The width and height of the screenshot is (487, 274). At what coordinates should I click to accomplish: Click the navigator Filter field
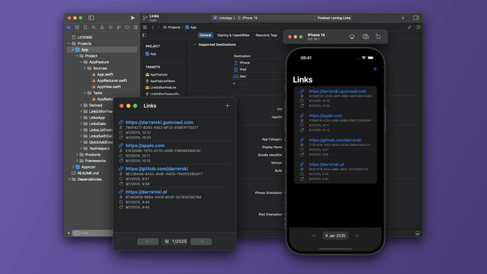pyautogui.click(x=93, y=233)
